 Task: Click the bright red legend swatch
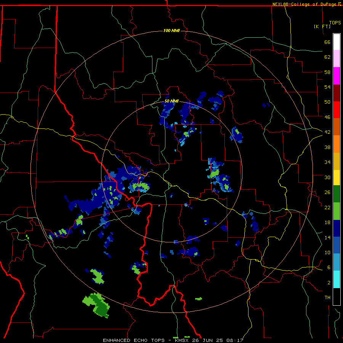(337, 110)
